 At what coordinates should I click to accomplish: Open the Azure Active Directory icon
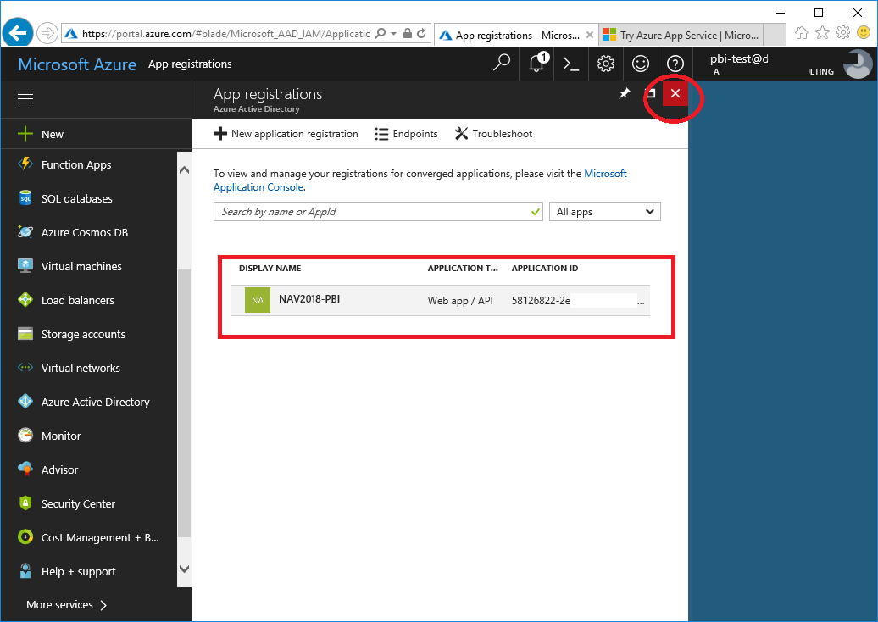point(25,402)
